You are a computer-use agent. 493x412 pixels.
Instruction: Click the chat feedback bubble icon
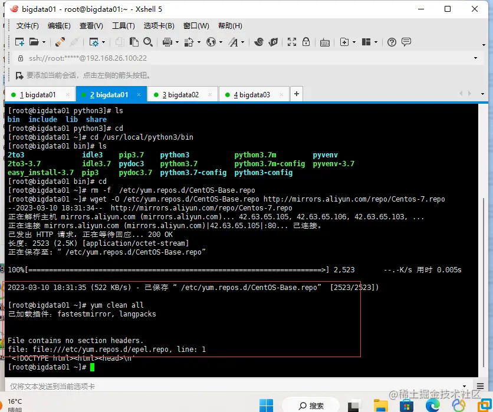(406, 42)
